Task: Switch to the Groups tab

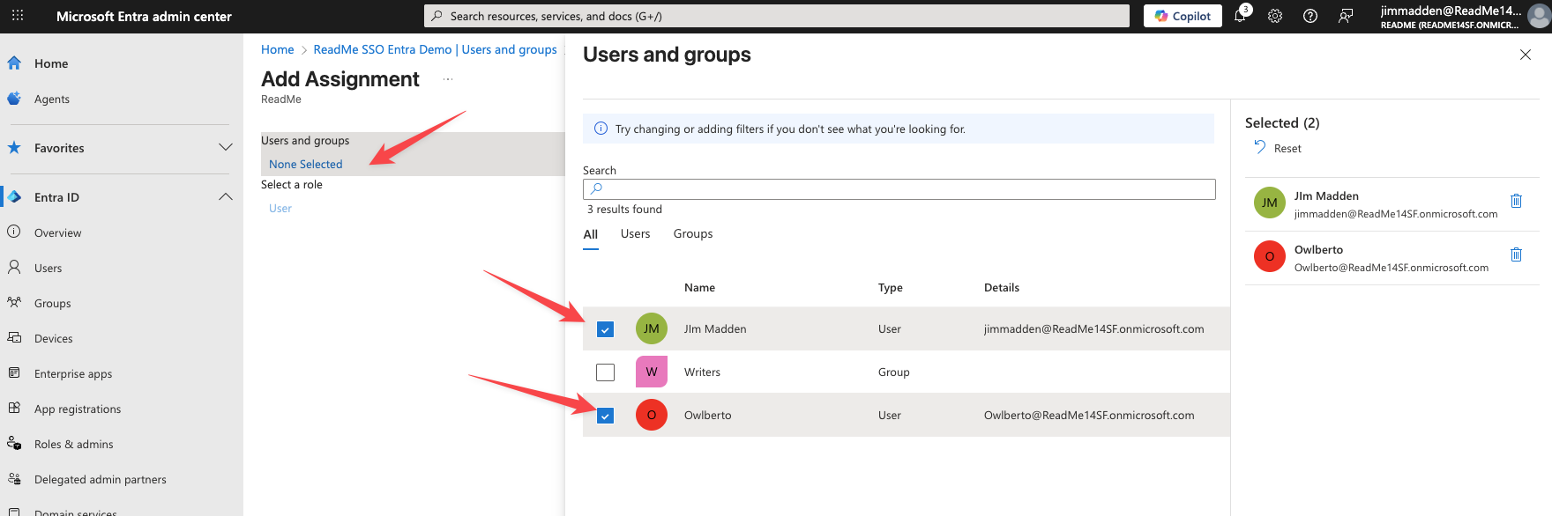Action: coord(693,233)
